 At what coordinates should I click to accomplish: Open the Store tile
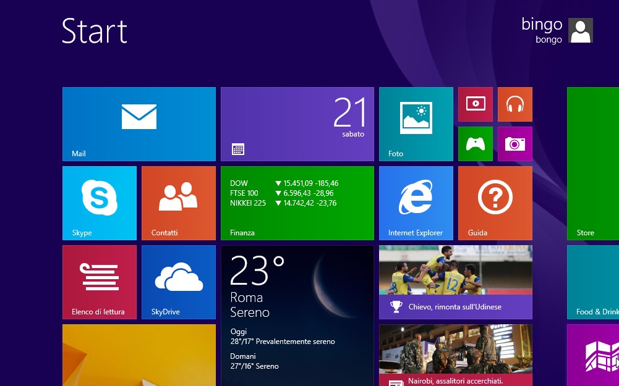(x=593, y=164)
